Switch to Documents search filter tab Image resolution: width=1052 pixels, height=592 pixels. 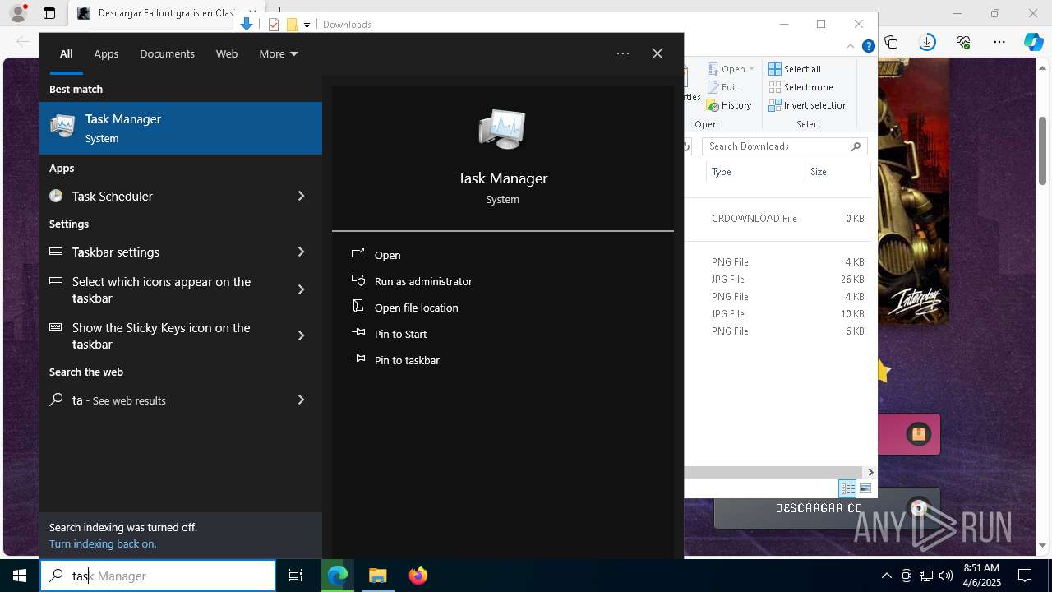(x=167, y=53)
